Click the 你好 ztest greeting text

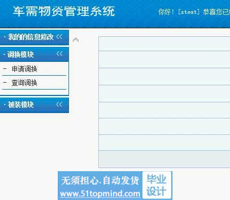[194, 12]
